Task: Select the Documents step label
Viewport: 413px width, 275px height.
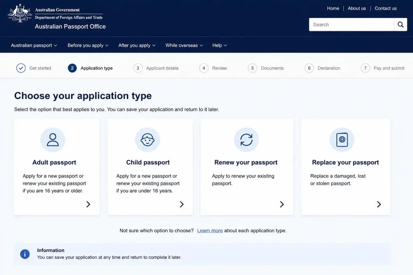Action: (x=272, y=68)
